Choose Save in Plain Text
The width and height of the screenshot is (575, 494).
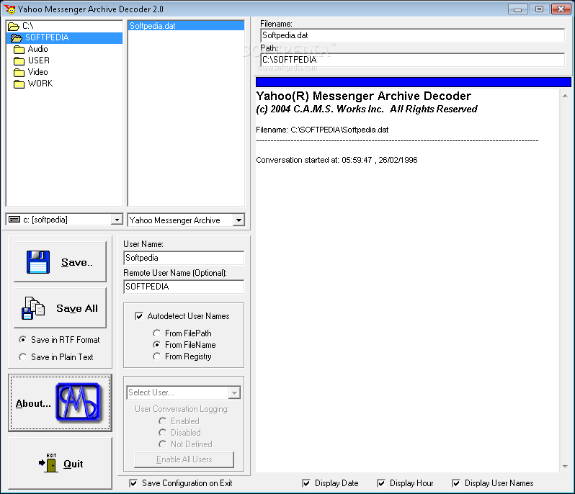(23, 357)
